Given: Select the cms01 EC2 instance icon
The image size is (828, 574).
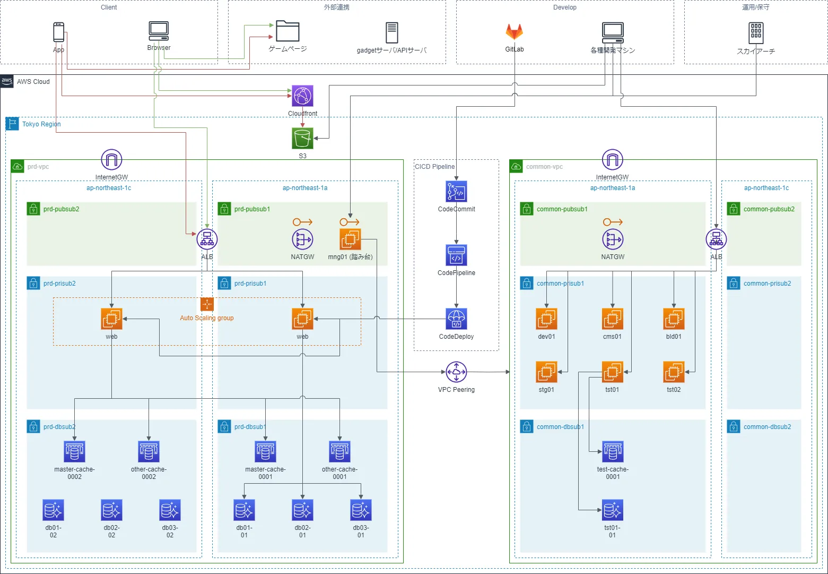Looking at the screenshot, I should pos(613,319).
